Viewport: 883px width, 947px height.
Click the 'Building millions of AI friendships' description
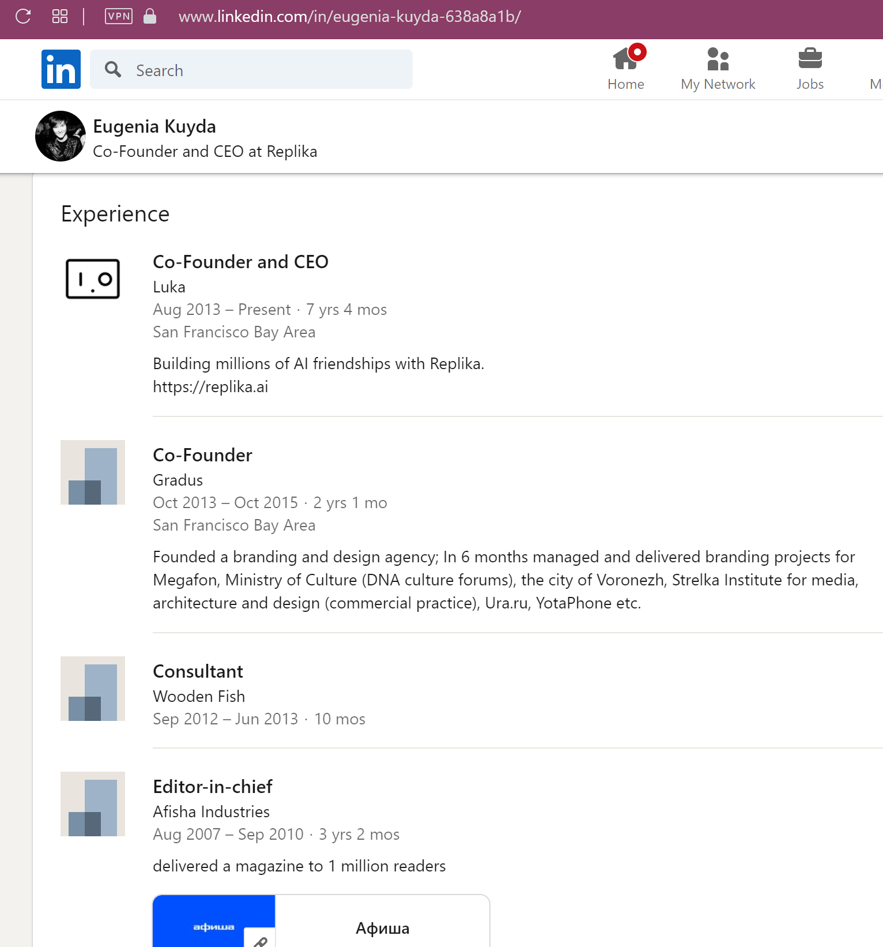[x=319, y=364]
